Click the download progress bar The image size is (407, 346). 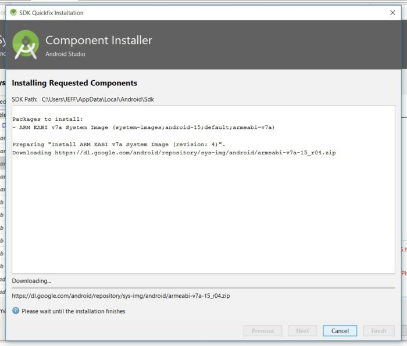[x=203, y=288]
